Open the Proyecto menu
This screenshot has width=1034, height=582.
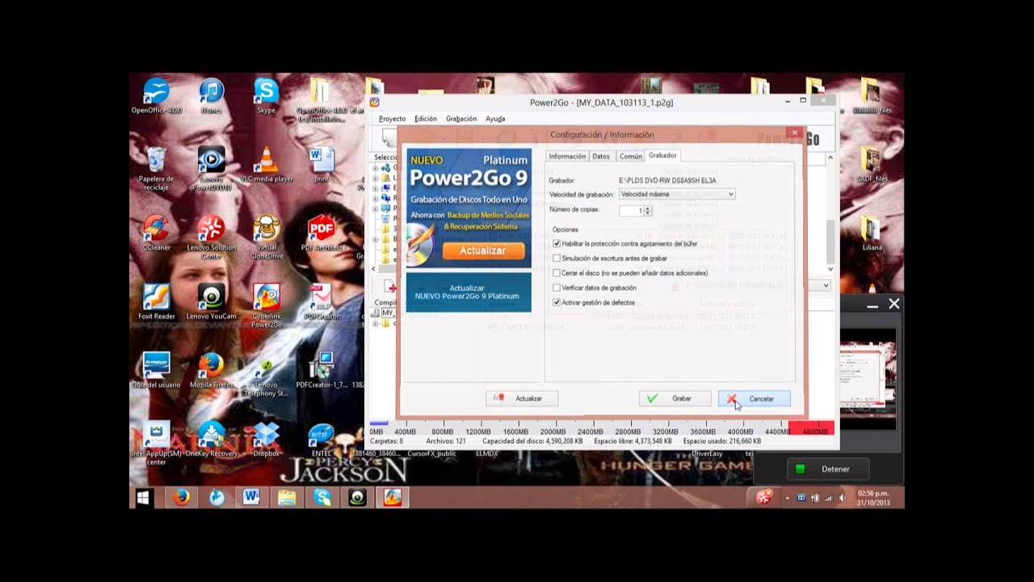pos(393,119)
